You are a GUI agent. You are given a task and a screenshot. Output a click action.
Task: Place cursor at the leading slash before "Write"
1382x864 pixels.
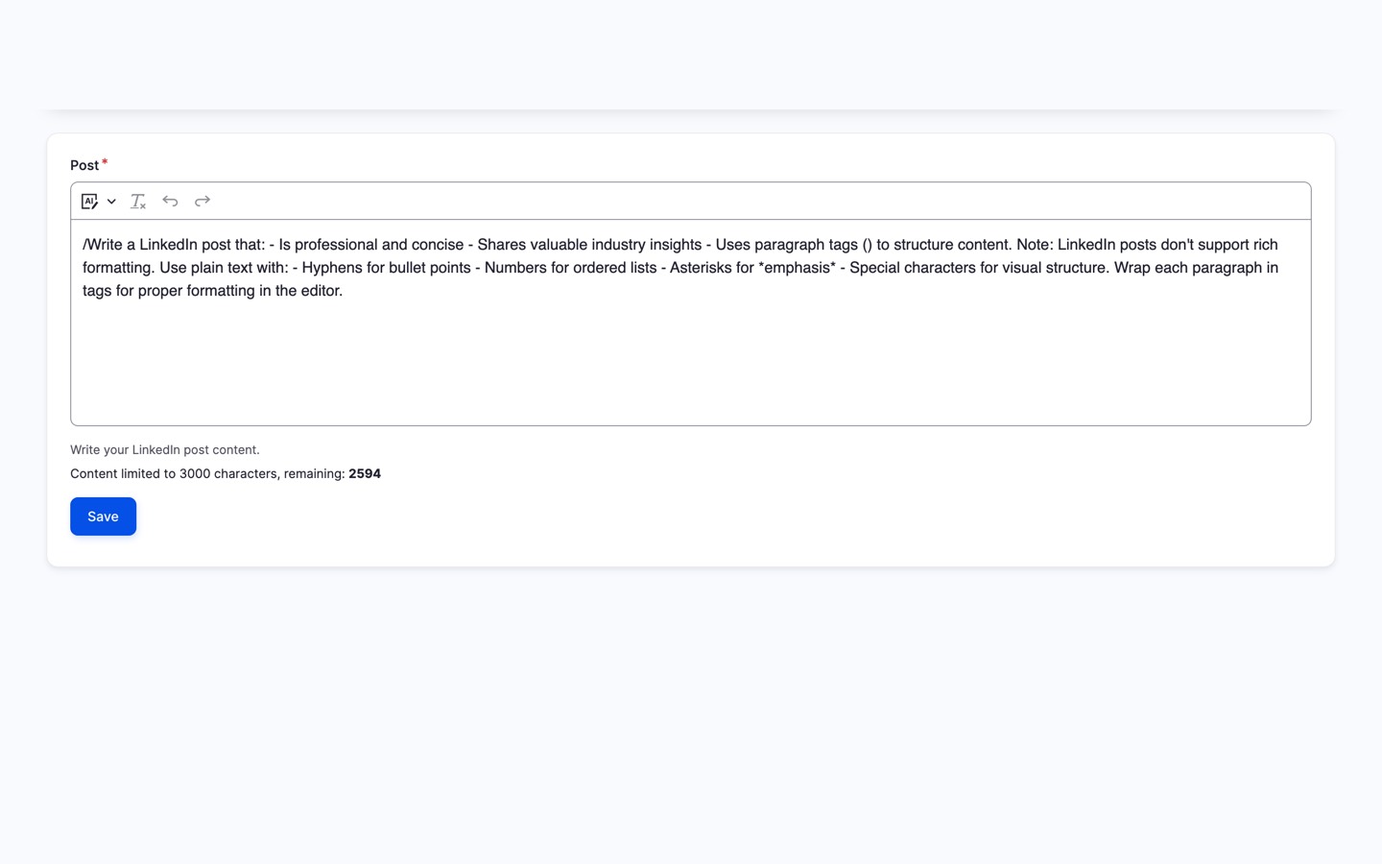(84, 245)
